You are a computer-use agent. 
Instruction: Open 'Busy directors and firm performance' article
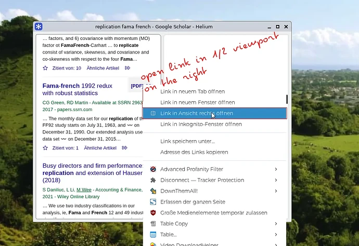(93, 173)
